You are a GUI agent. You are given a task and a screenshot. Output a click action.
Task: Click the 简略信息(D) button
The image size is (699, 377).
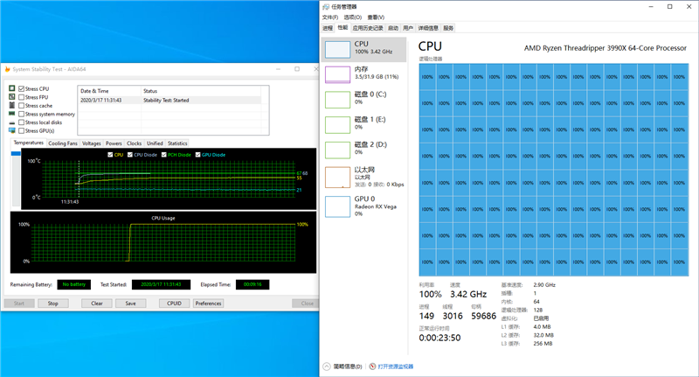coord(348,367)
